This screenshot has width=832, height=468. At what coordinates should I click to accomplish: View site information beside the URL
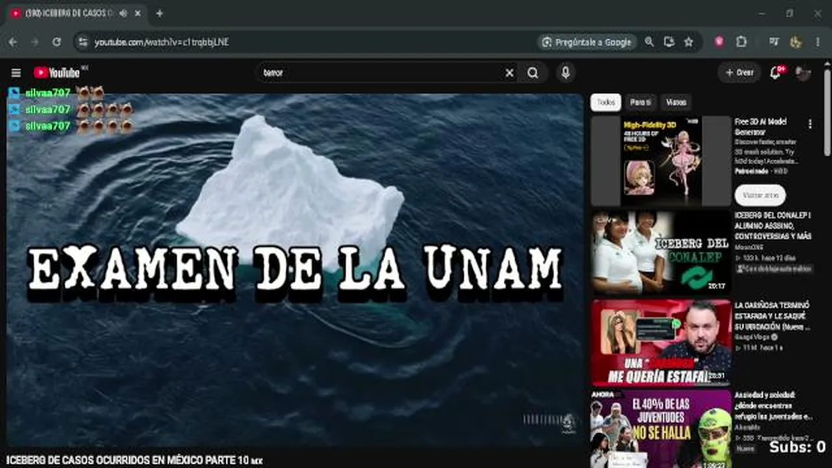82,42
